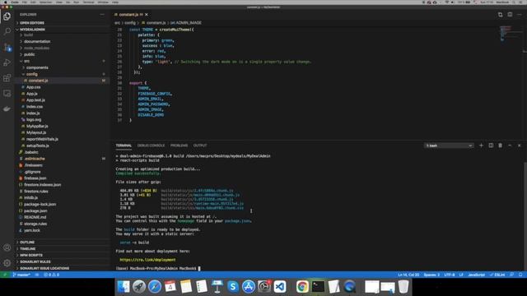This screenshot has height=296, width=527.
Task: Split the terminal panel
Action: 491,146
